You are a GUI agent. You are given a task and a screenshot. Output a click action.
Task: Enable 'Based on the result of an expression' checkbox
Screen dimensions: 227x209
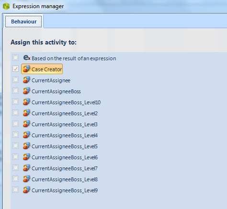(x=15, y=57)
